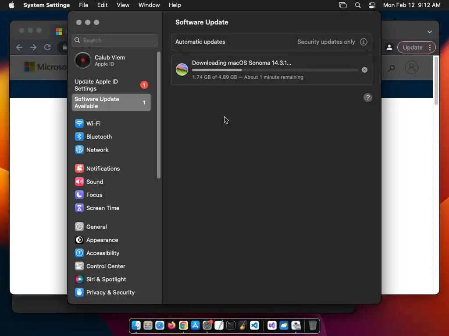Select Software Update Available sidebar item

click(x=112, y=102)
